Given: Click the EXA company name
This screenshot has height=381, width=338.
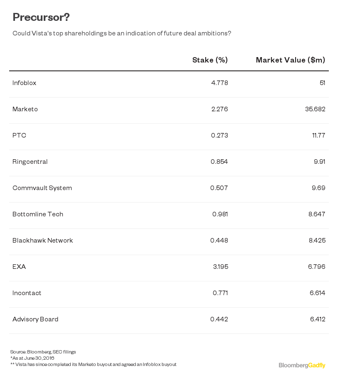Looking at the screenshot, I should [x=19, y=266].
